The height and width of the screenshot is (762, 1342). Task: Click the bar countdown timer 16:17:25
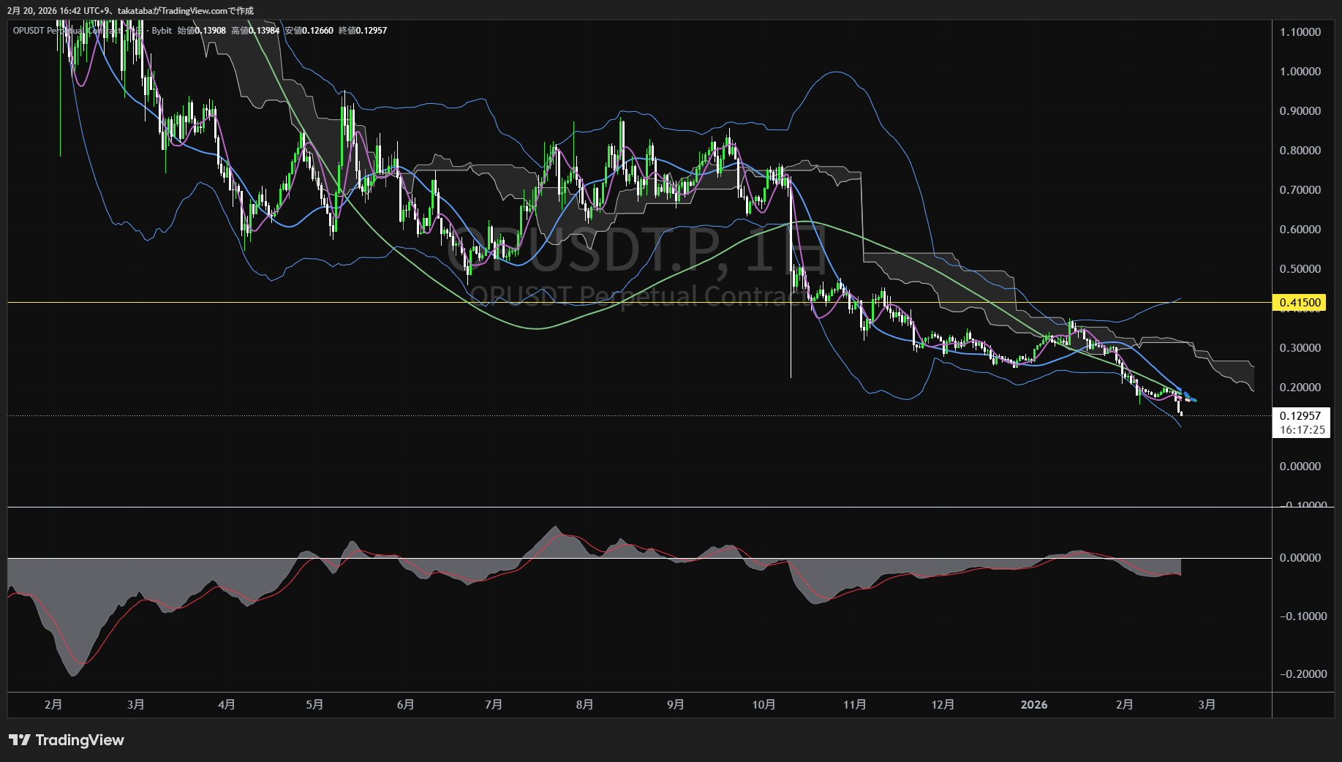[x=1302, y=430]
